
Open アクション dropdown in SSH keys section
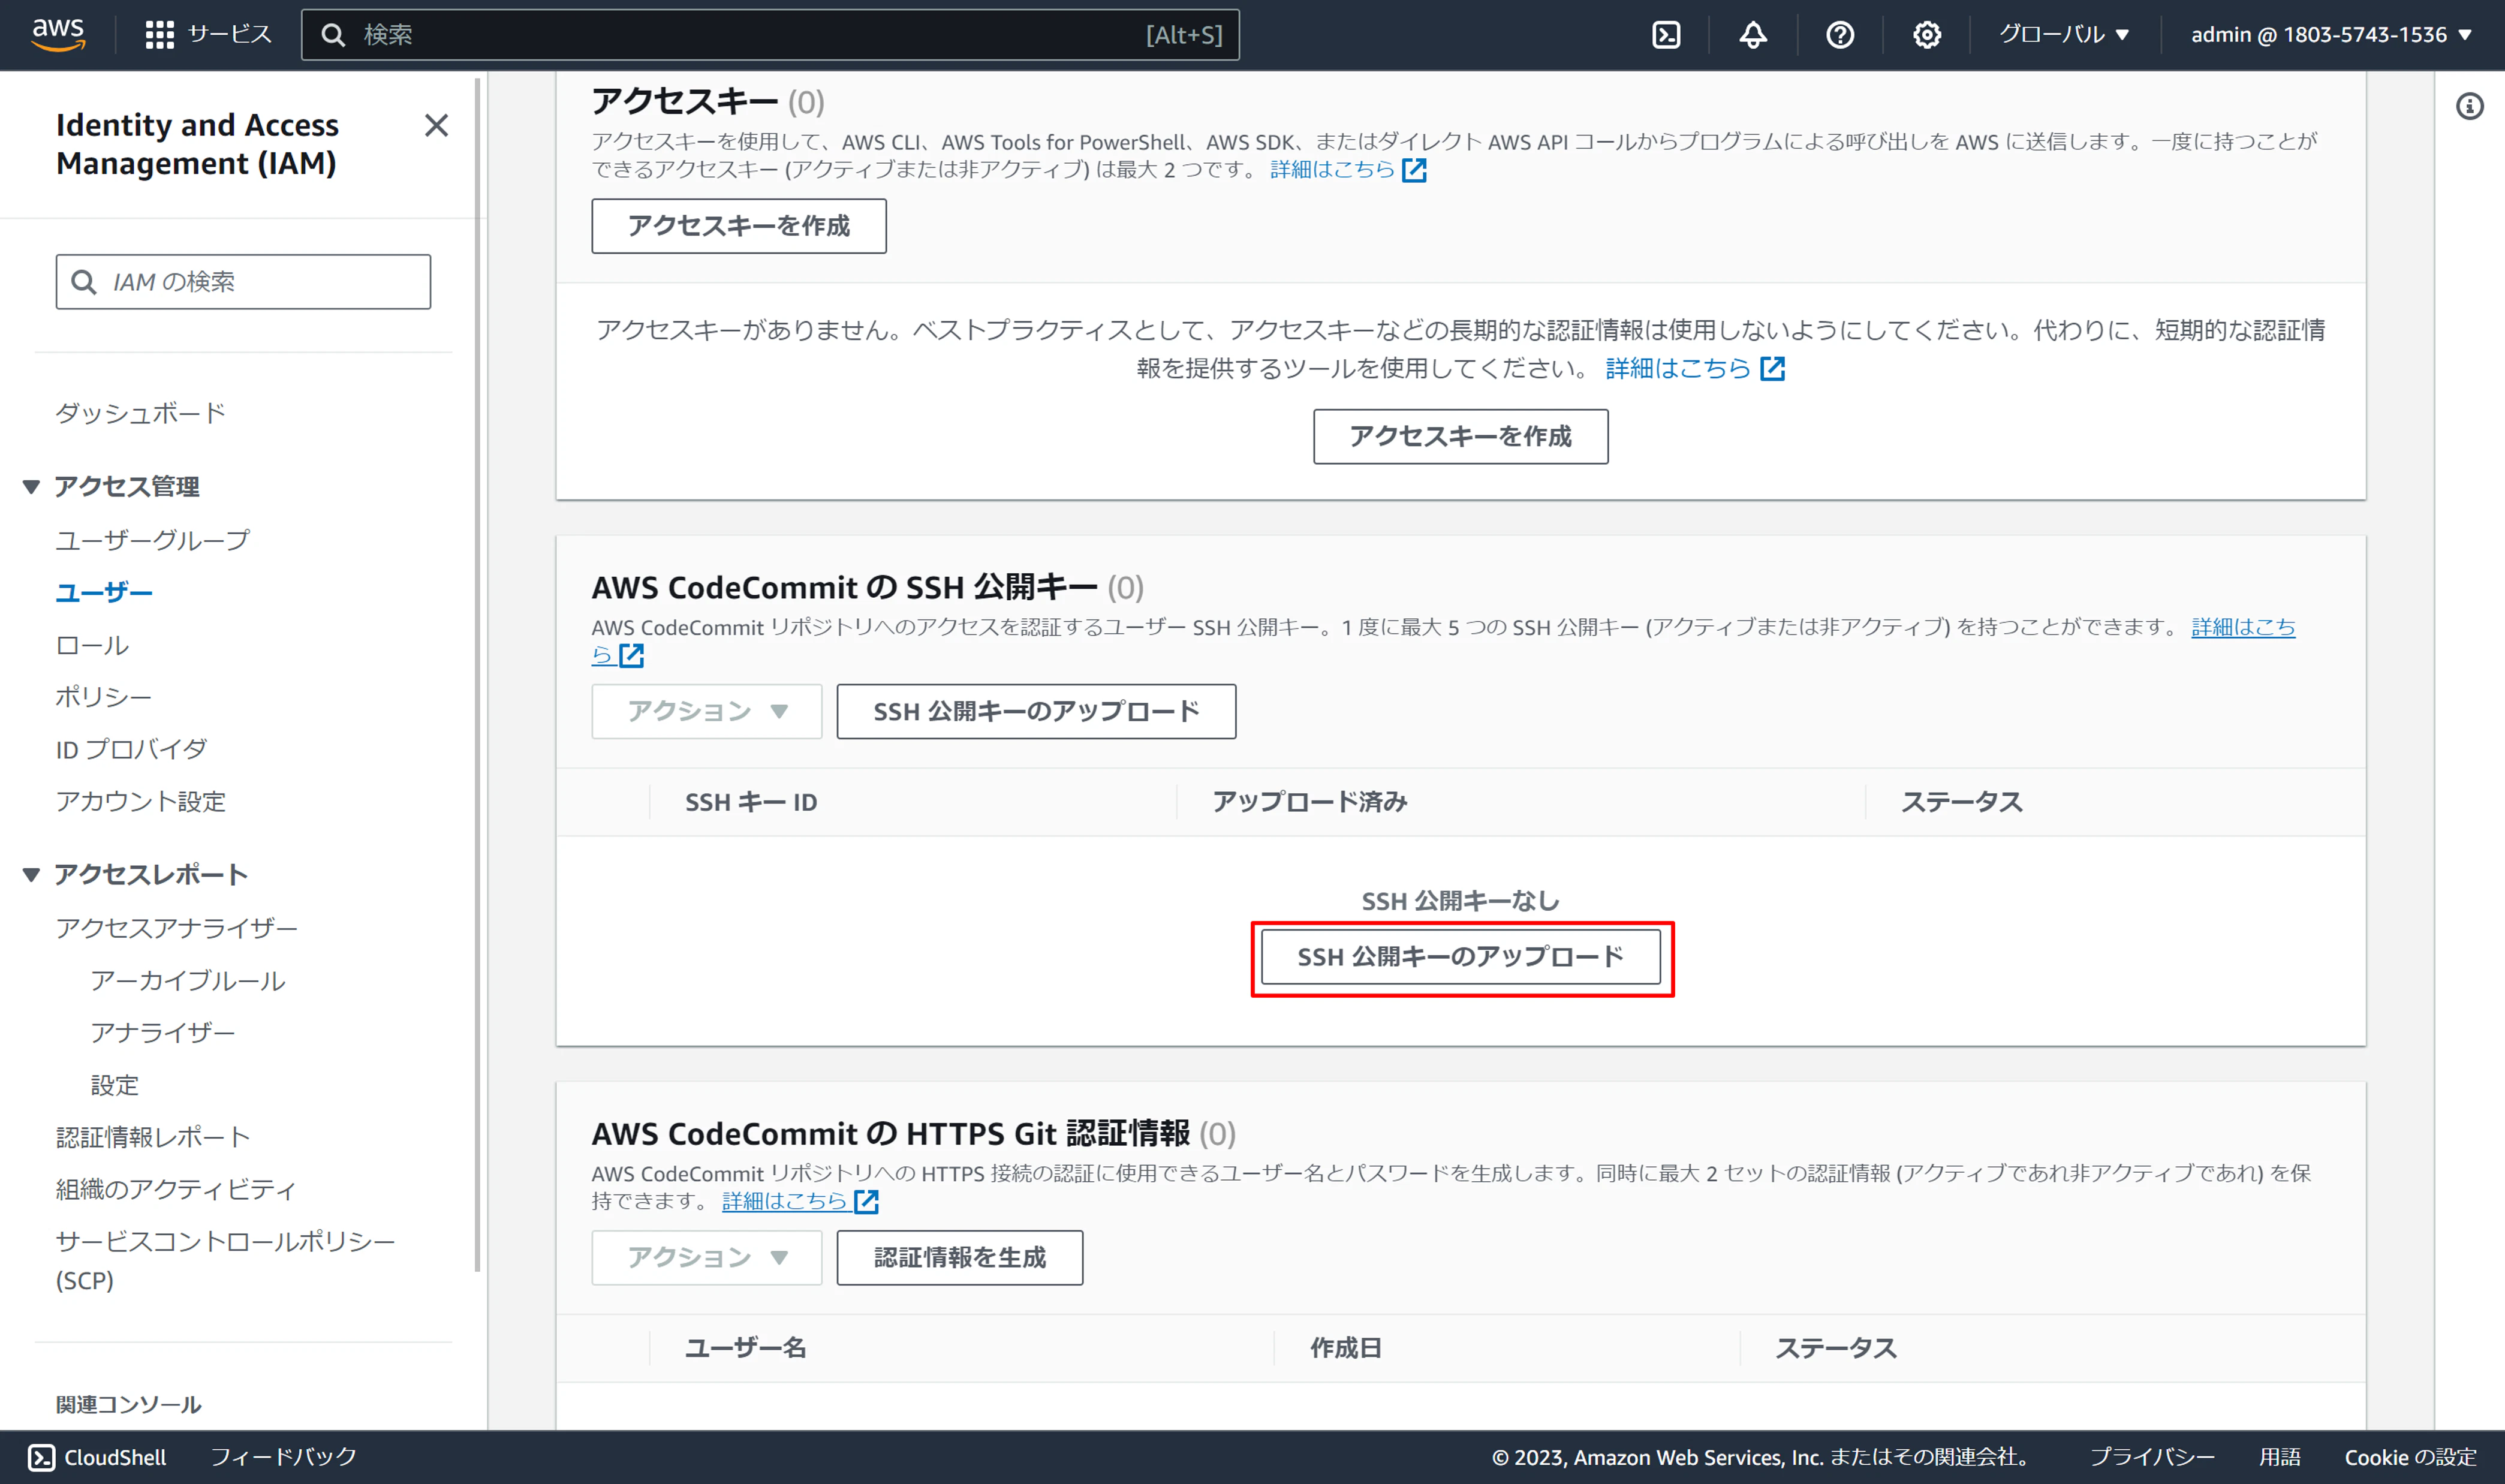[706, 711]
